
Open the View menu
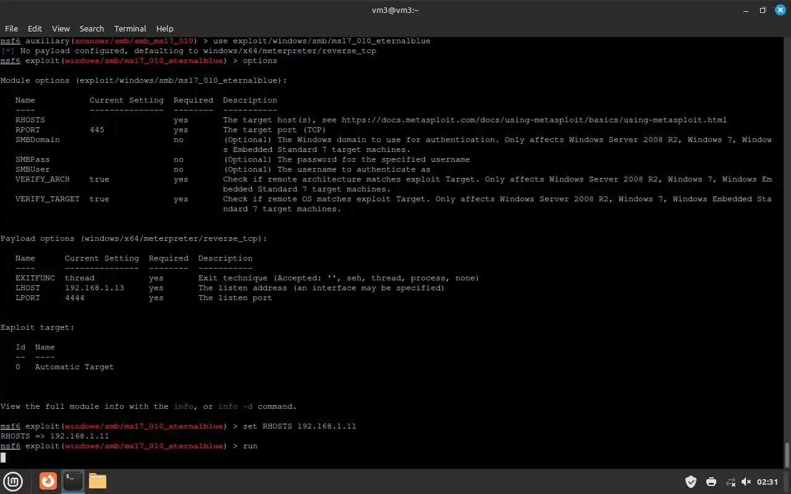coord(61,28)
